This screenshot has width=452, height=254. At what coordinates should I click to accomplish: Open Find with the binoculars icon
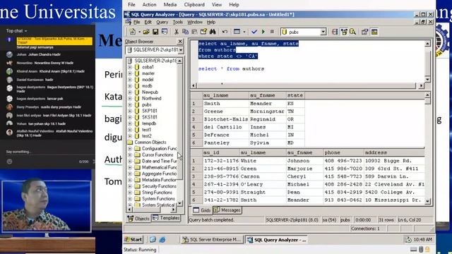pyautogui.click(x=213, y=32)
